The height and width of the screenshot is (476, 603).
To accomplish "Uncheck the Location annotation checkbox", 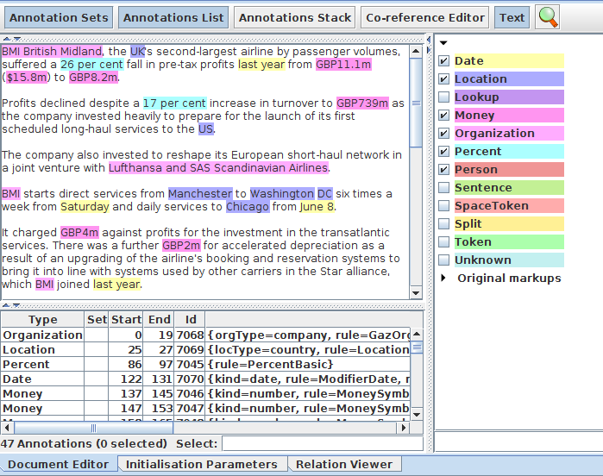I will [443, 78].
